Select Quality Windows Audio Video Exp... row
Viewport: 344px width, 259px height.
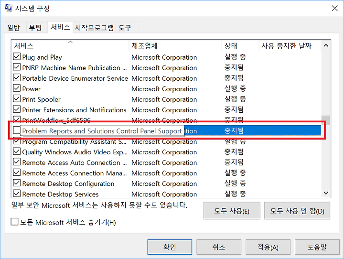75,152
